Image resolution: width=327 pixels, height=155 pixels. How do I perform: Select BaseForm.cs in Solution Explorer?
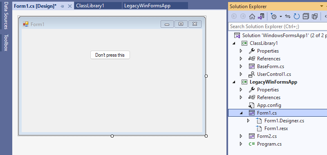[271, 66]
